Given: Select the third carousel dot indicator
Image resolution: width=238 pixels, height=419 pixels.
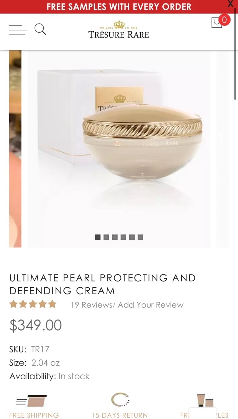Looking at the screenshot, I should pyautogui.click(x=115, y=237).
